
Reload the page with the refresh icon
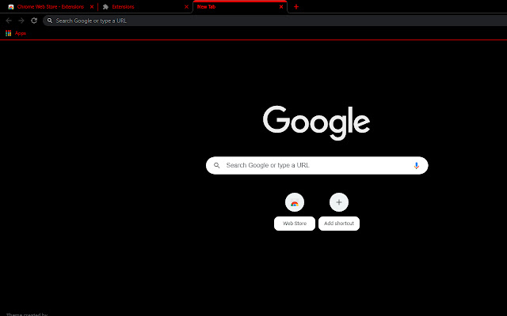pyautogui.click(x=34, y=21)
